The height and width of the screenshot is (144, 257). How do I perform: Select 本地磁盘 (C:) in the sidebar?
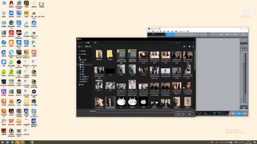(84, 77)
